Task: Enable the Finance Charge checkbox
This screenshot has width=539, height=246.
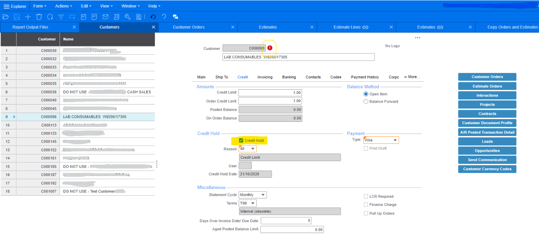Action: click(x=366, y=205)
